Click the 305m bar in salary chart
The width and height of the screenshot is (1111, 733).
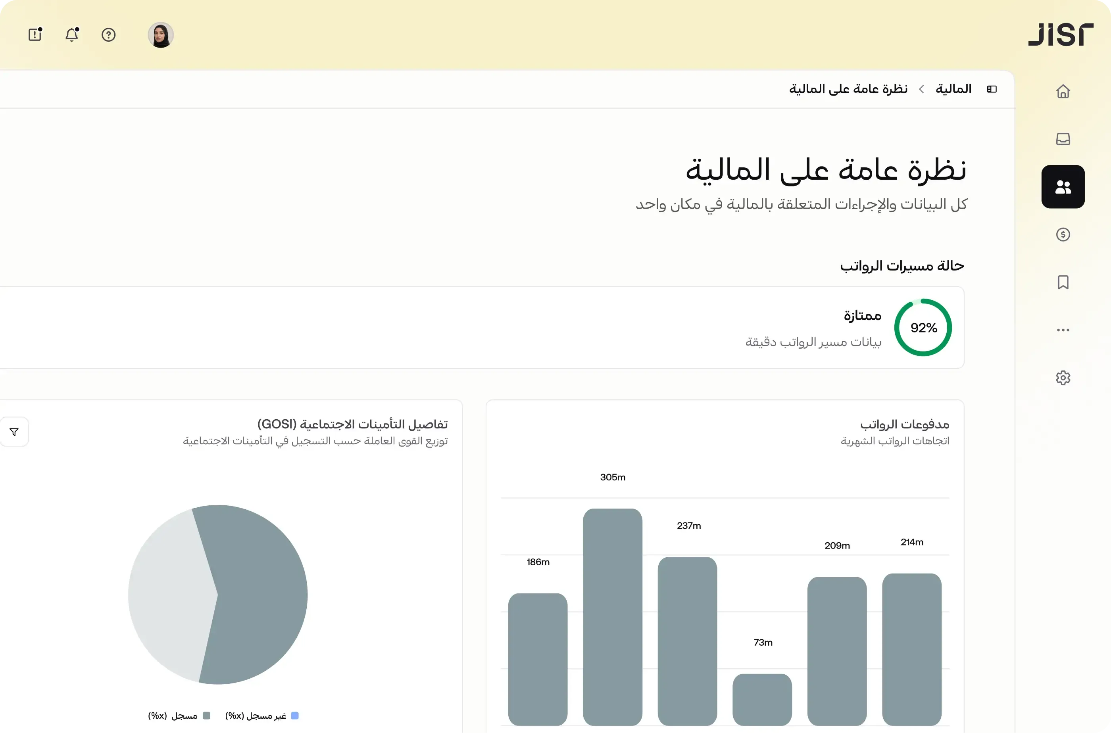[x=613, y=617]
